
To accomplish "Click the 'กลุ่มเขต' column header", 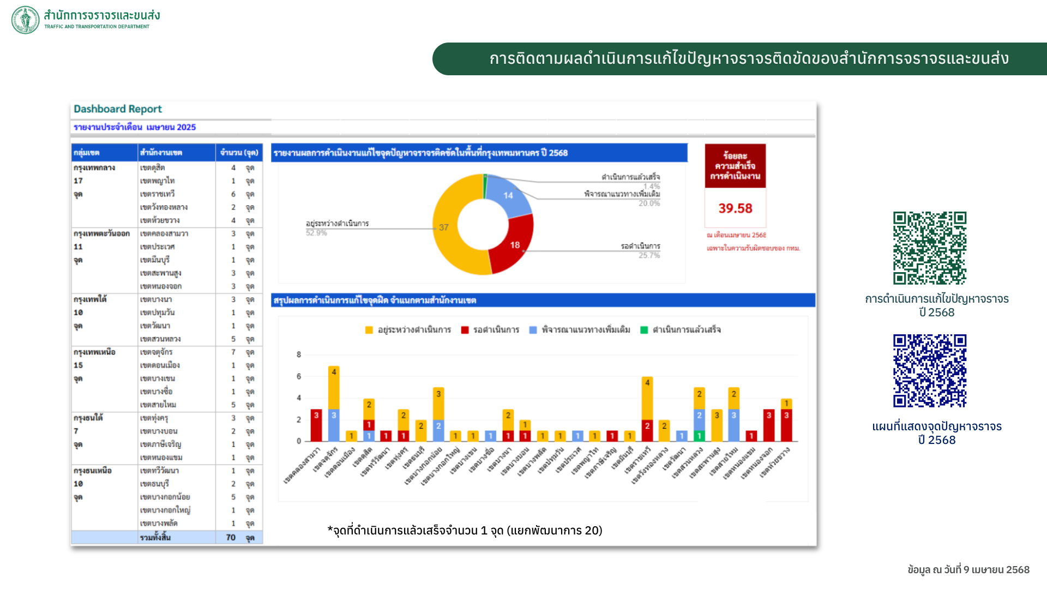I will (x=104, y=153).
